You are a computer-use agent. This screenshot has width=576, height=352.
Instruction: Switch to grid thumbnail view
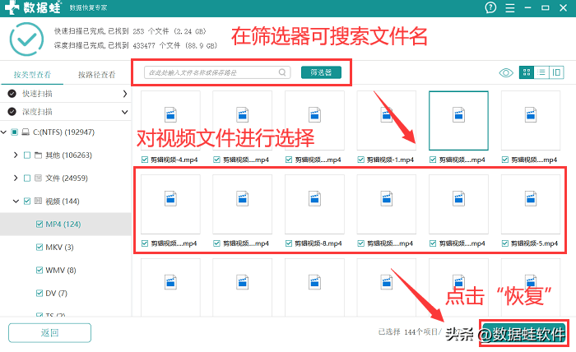click(x=527, y=72)
